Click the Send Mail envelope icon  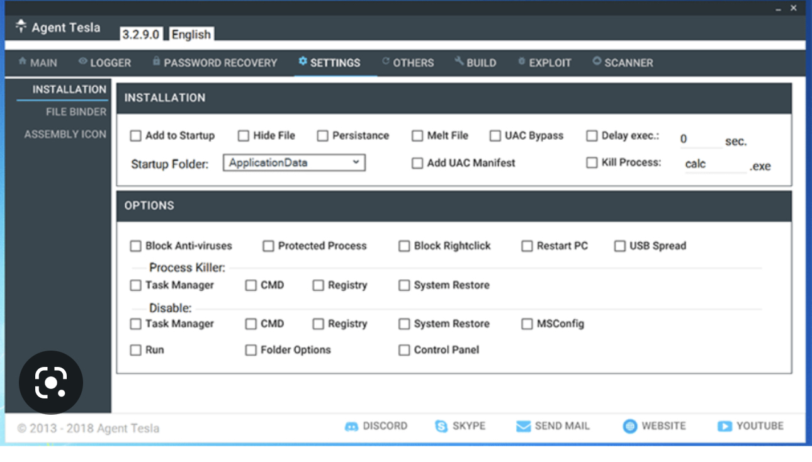pos(523,427)
